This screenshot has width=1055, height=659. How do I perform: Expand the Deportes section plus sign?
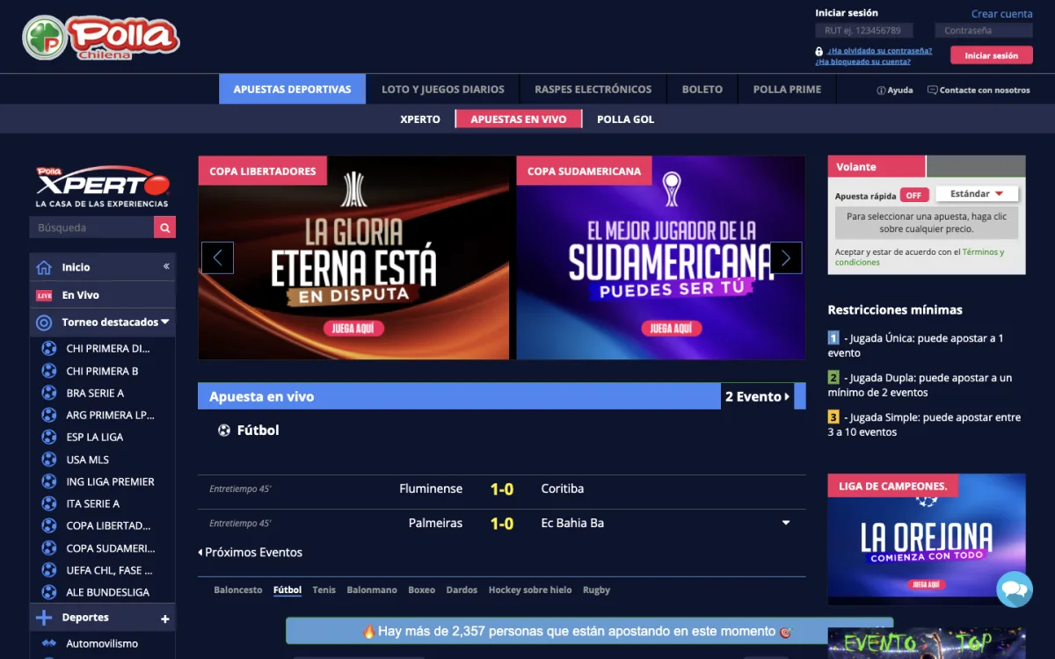click(164, 619)
